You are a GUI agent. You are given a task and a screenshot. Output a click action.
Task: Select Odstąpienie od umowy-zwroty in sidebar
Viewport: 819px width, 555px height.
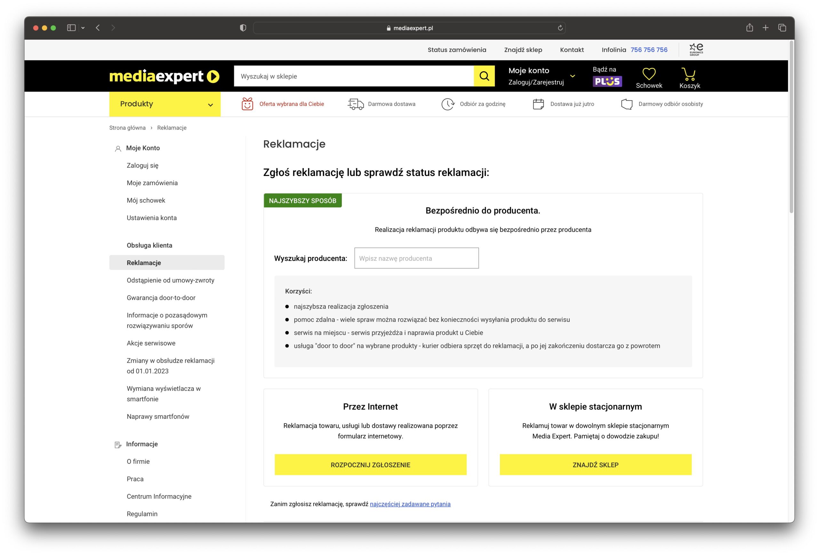point(171,280)
